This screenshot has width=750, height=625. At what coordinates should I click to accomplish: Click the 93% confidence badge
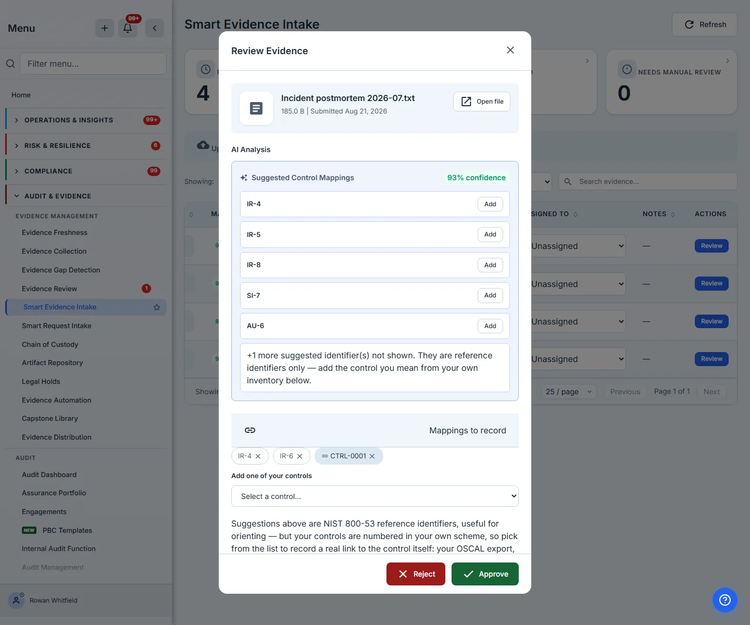tap(476, 178)
